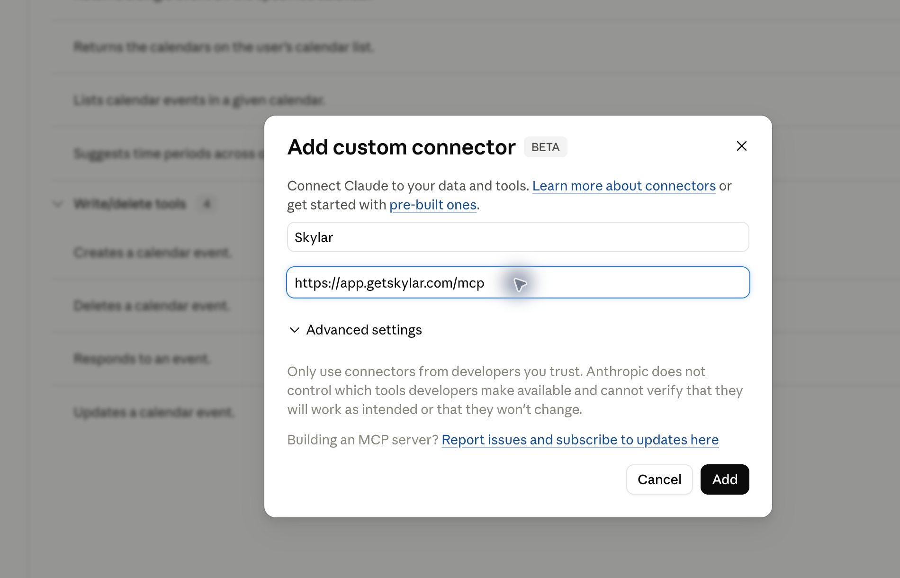Screen dimensions: 900x578
Task: Select 'Lists calendar events in a given calendar' row
Action: pyautogui.click(x=199, y=100)
